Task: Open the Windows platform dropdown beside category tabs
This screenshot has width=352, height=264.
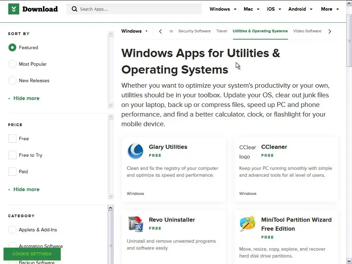Action: [134, 31]
